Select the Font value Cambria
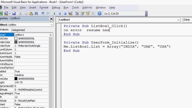This screenshot has height=108, width=192. pos(31,75)
